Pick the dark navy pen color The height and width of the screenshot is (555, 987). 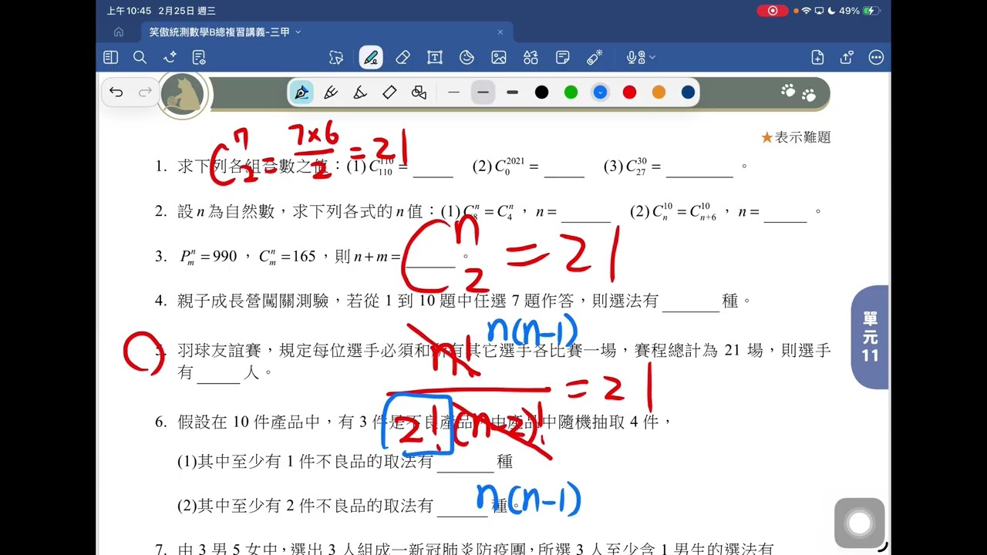(x=689, y=92)
